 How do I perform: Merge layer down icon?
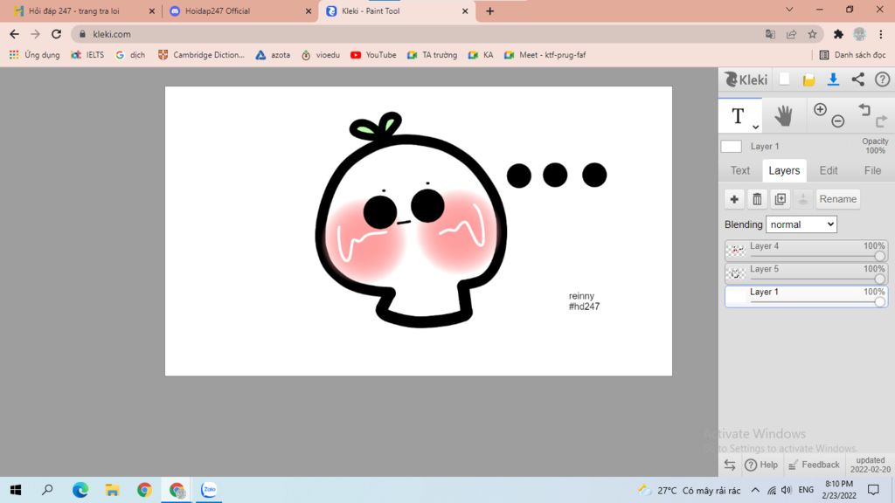click(x=803, y=199)
